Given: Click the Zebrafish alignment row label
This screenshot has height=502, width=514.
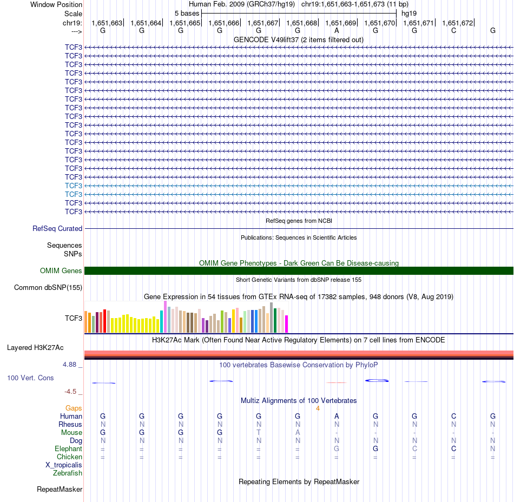Looking at the screenshot, I should pos(68,473).
